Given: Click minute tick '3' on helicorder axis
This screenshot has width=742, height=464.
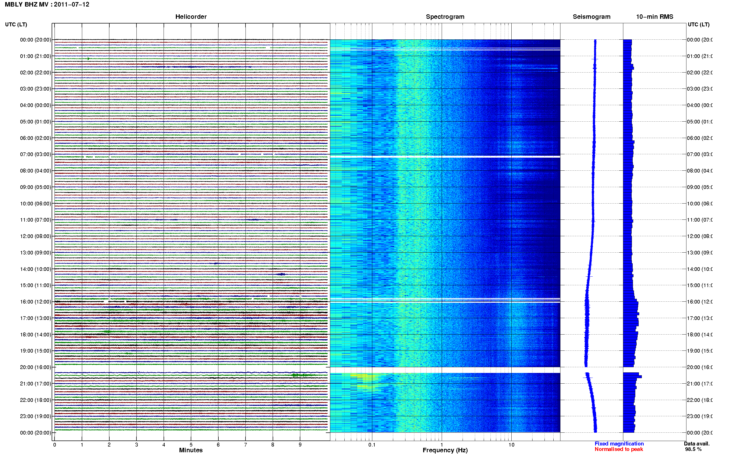Looking at the screenshot, I should pyautogui.click(x=136, y=445).
